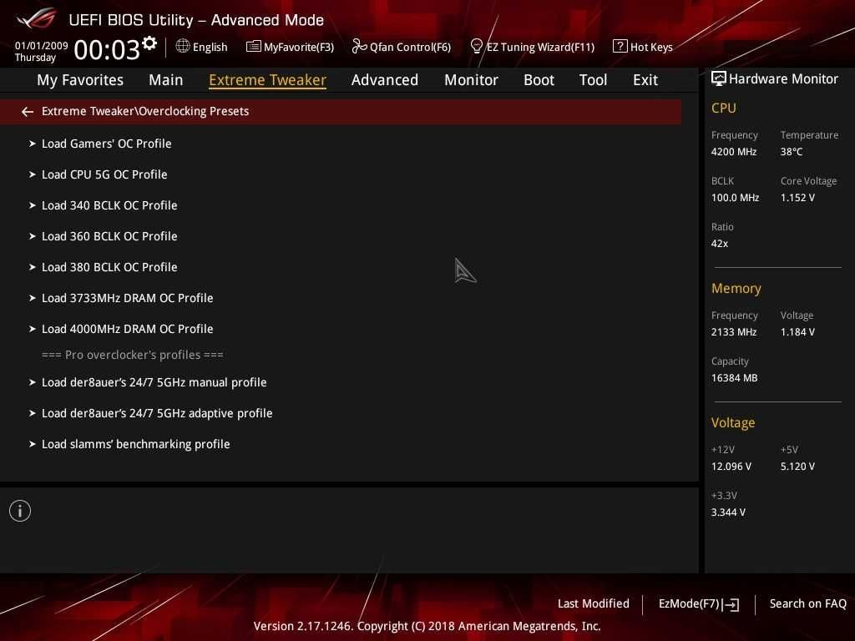The width and height of the screenshot is (855, 641).
Task: Click Last Modified button
Action: click(594, 604)
